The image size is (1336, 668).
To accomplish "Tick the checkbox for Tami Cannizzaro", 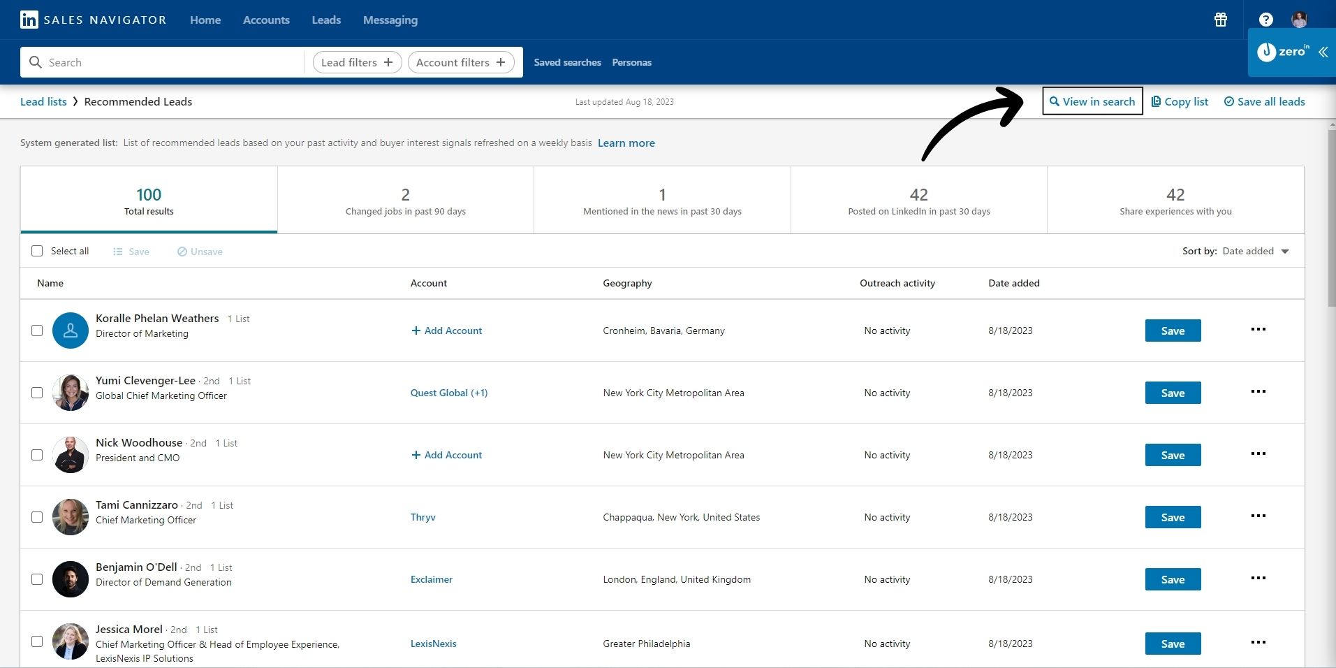I will (37, 517).
